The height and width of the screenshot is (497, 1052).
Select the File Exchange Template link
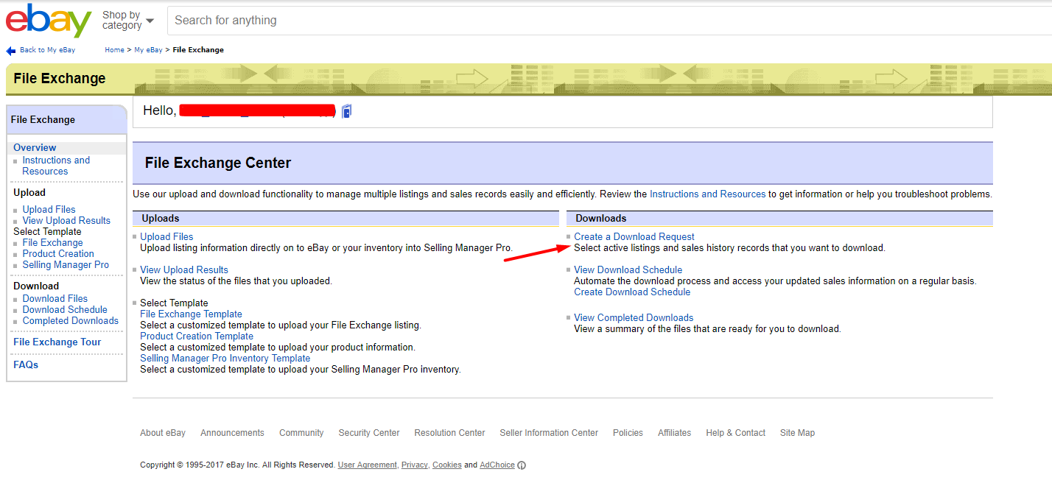[191, 314]
